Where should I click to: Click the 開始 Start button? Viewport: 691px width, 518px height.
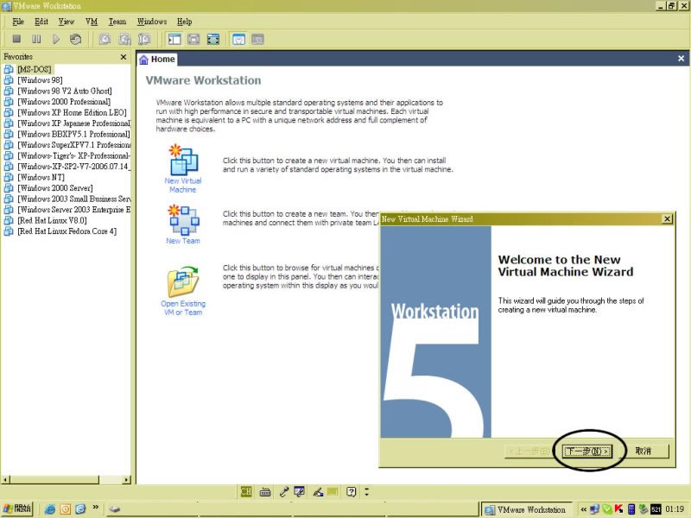click(17, 509)
